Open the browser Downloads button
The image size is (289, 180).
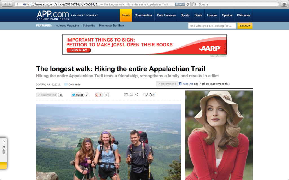coord(284,4)
